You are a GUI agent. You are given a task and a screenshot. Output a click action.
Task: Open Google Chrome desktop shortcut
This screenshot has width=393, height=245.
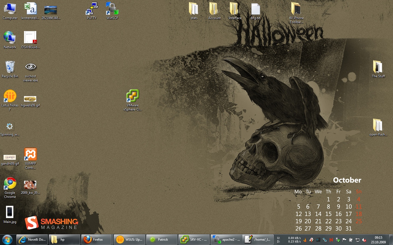pos(10,184)
